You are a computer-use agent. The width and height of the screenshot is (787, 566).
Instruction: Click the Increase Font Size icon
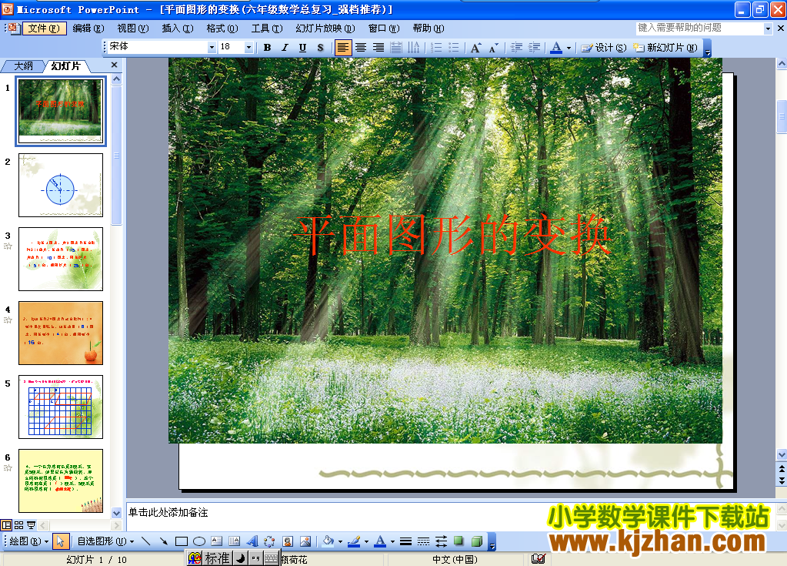tap(475, 48)
